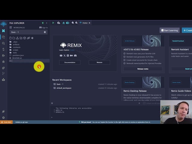
Task: Open the Debugger bug icon
Action: pos(3,61)
